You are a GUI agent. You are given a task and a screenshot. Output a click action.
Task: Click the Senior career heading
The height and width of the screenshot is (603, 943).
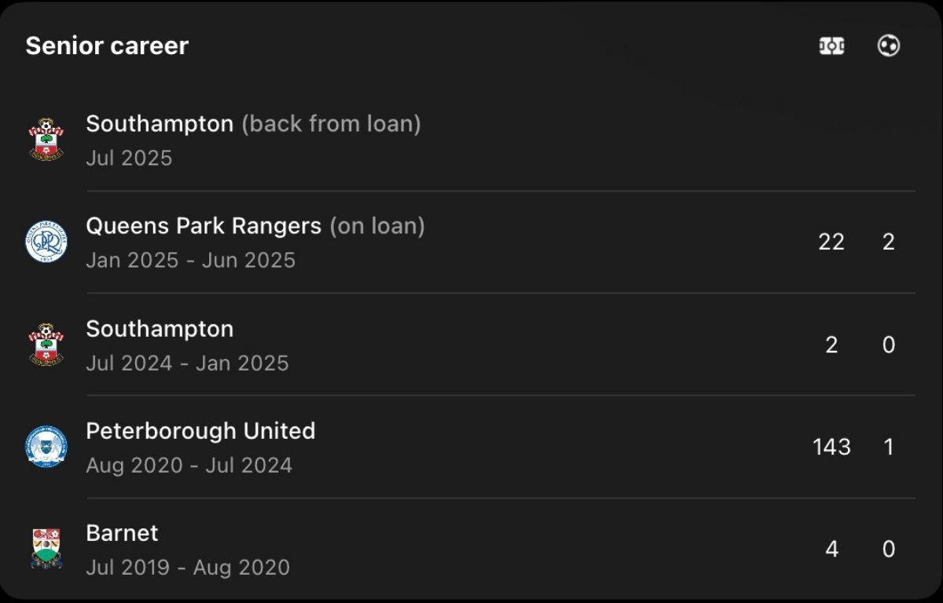pyautogui.click(x=107, y=46)
